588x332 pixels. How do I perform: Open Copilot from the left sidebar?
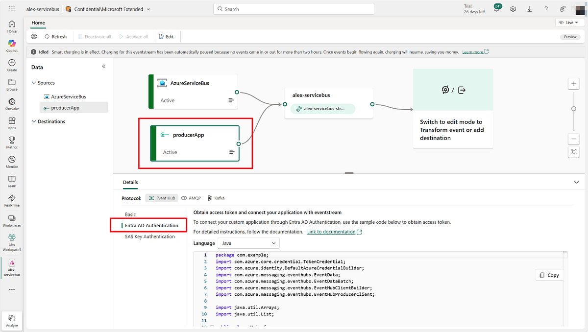click(12, 46)
